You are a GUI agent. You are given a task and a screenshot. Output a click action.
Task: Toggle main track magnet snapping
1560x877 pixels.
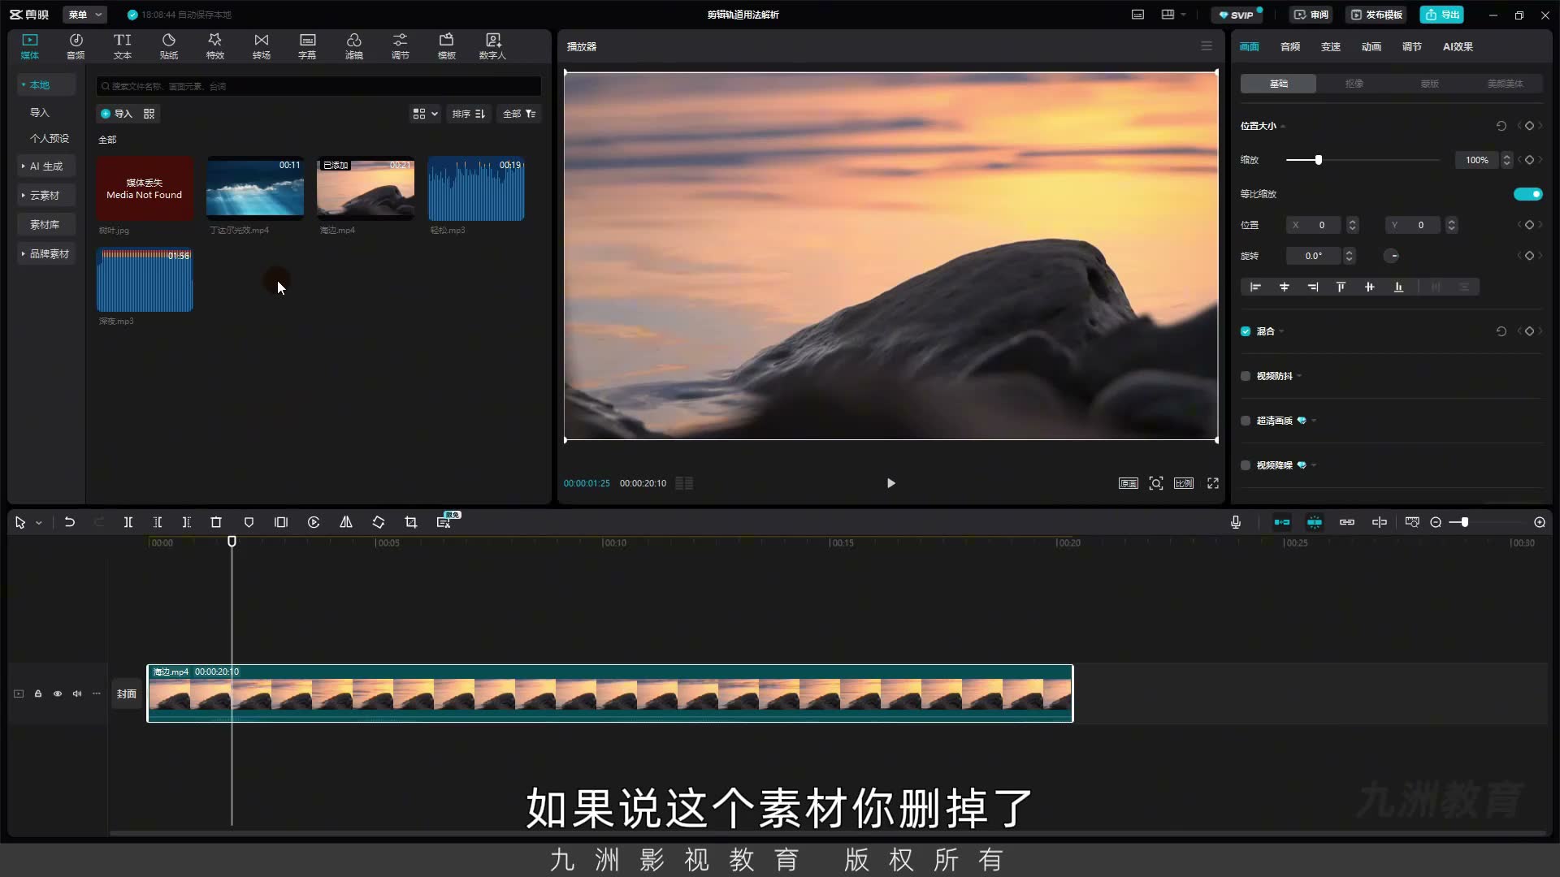(1282, 522)
